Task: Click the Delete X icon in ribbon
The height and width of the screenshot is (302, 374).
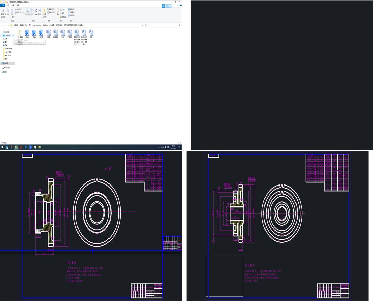Action: pyautogui.click(x=36, y=11)
